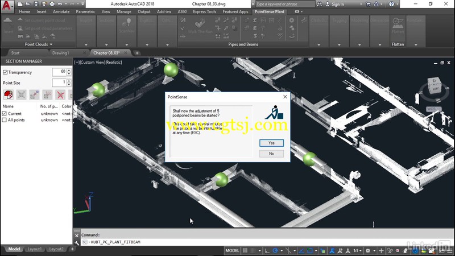Toggle polar tracking icon in status bar
This screenshot has height=256, width=455.
click(x=275, y=250)
